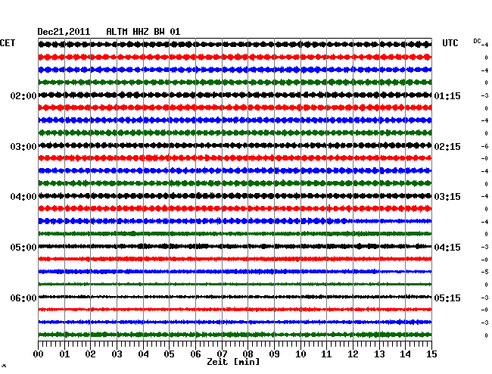Select minute tick label 00
492x374 pixels.
(39, 354)
